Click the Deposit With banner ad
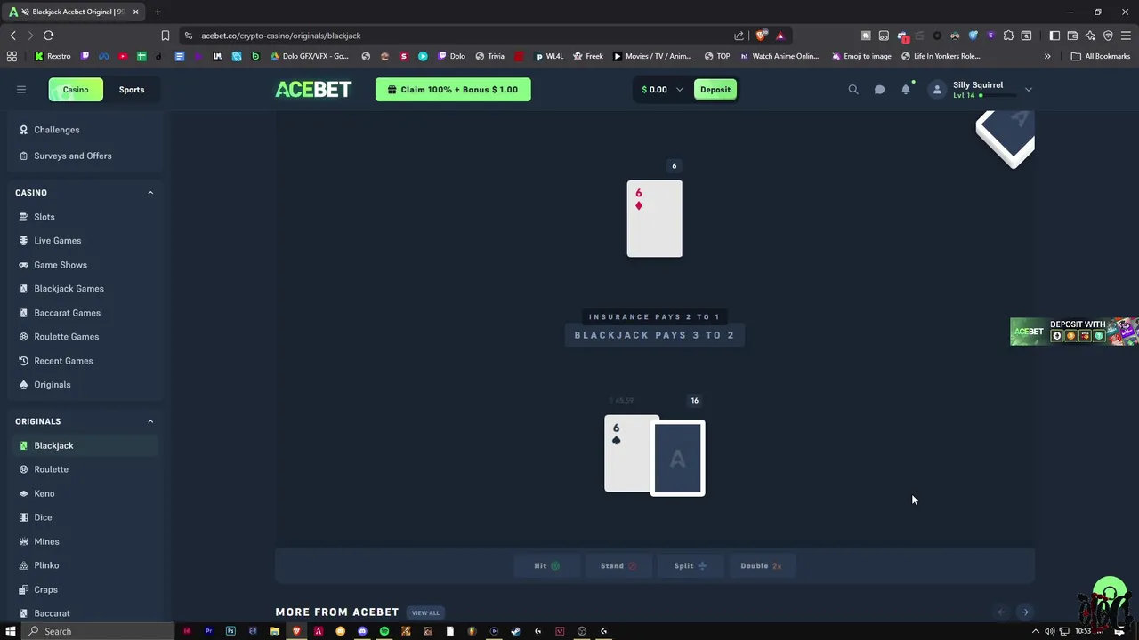This screenshot has height=640, width=1139. pyautogui.click(x=1074, y=332)
